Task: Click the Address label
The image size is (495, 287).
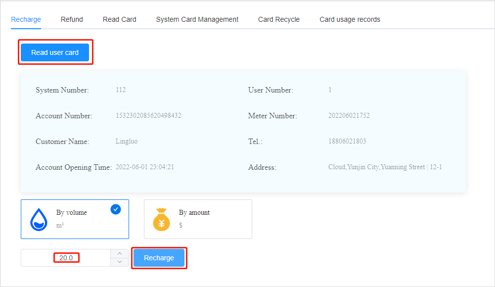Action: (262, 167)
